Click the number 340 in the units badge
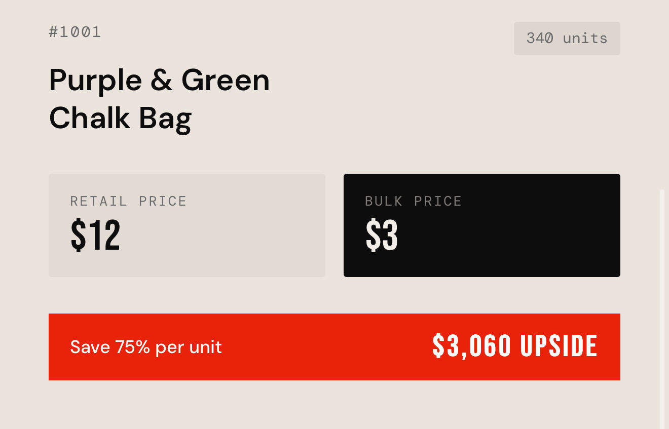Image resolution: width=669 pixels, height=429 pixels. coord(540,38)
